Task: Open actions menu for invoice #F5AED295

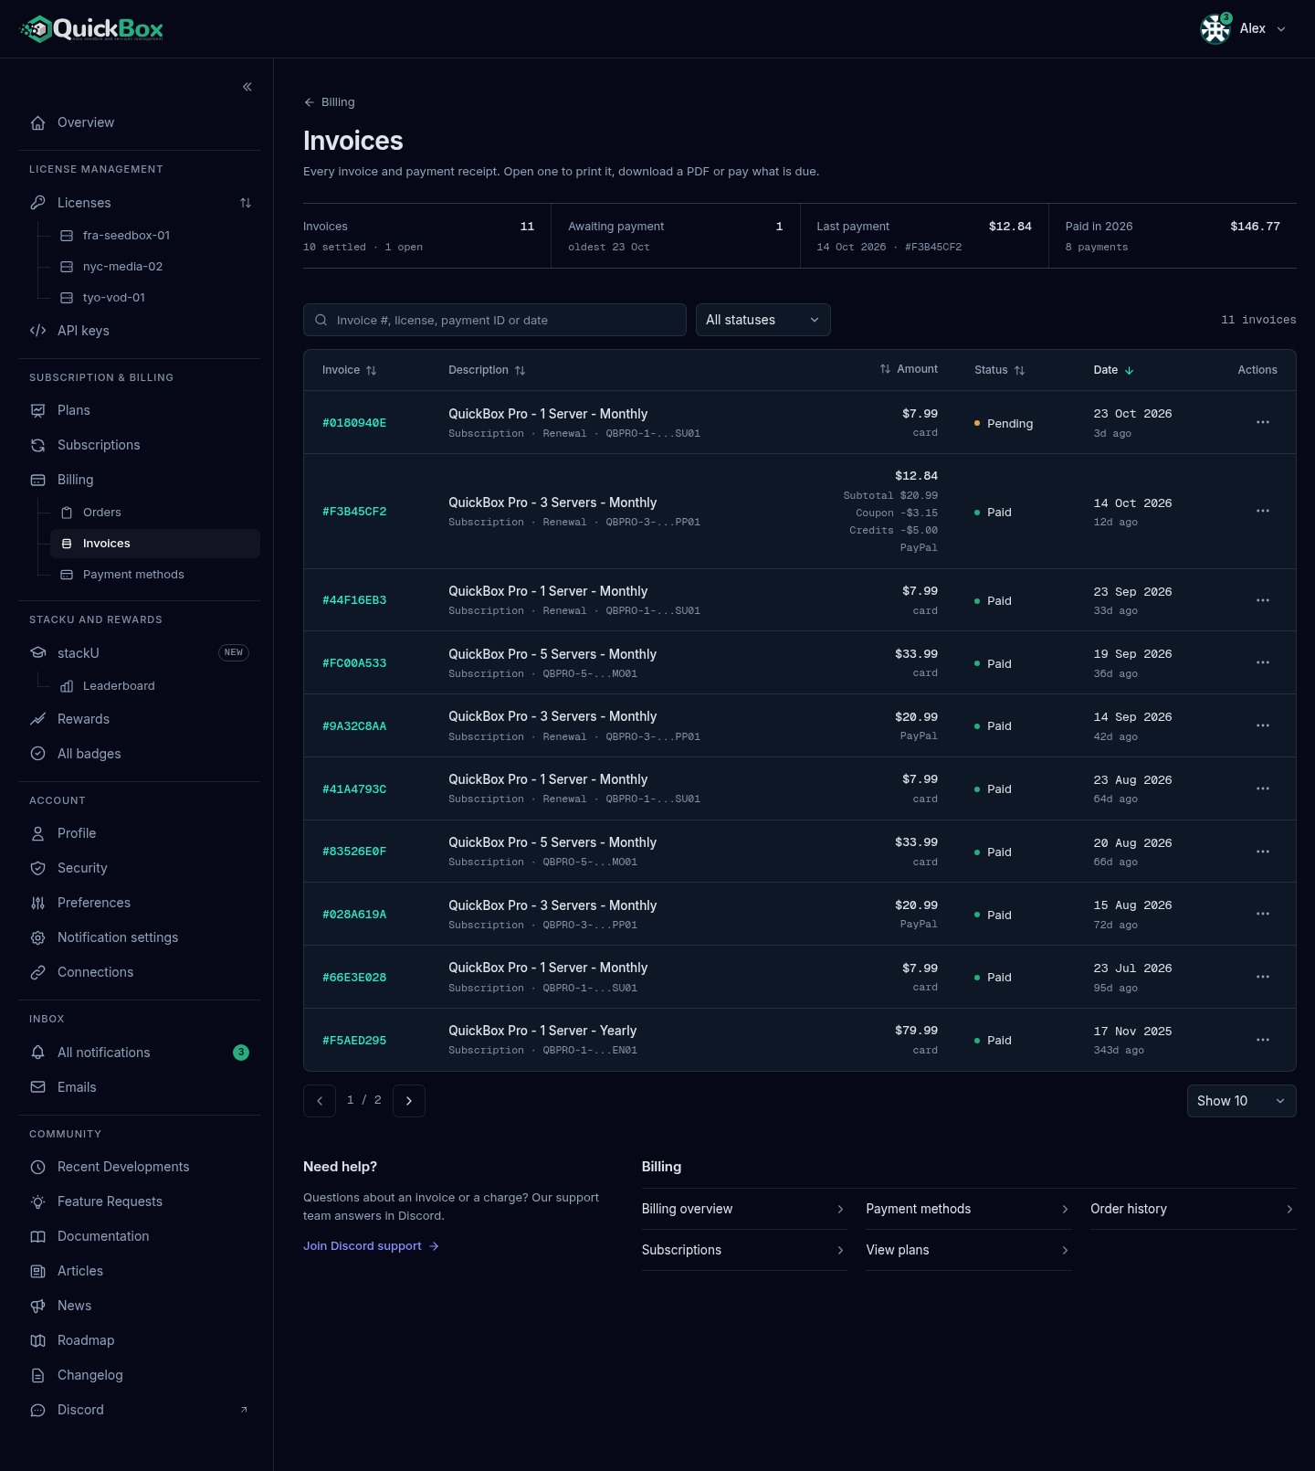Action: click(x=1263, y=1040)
